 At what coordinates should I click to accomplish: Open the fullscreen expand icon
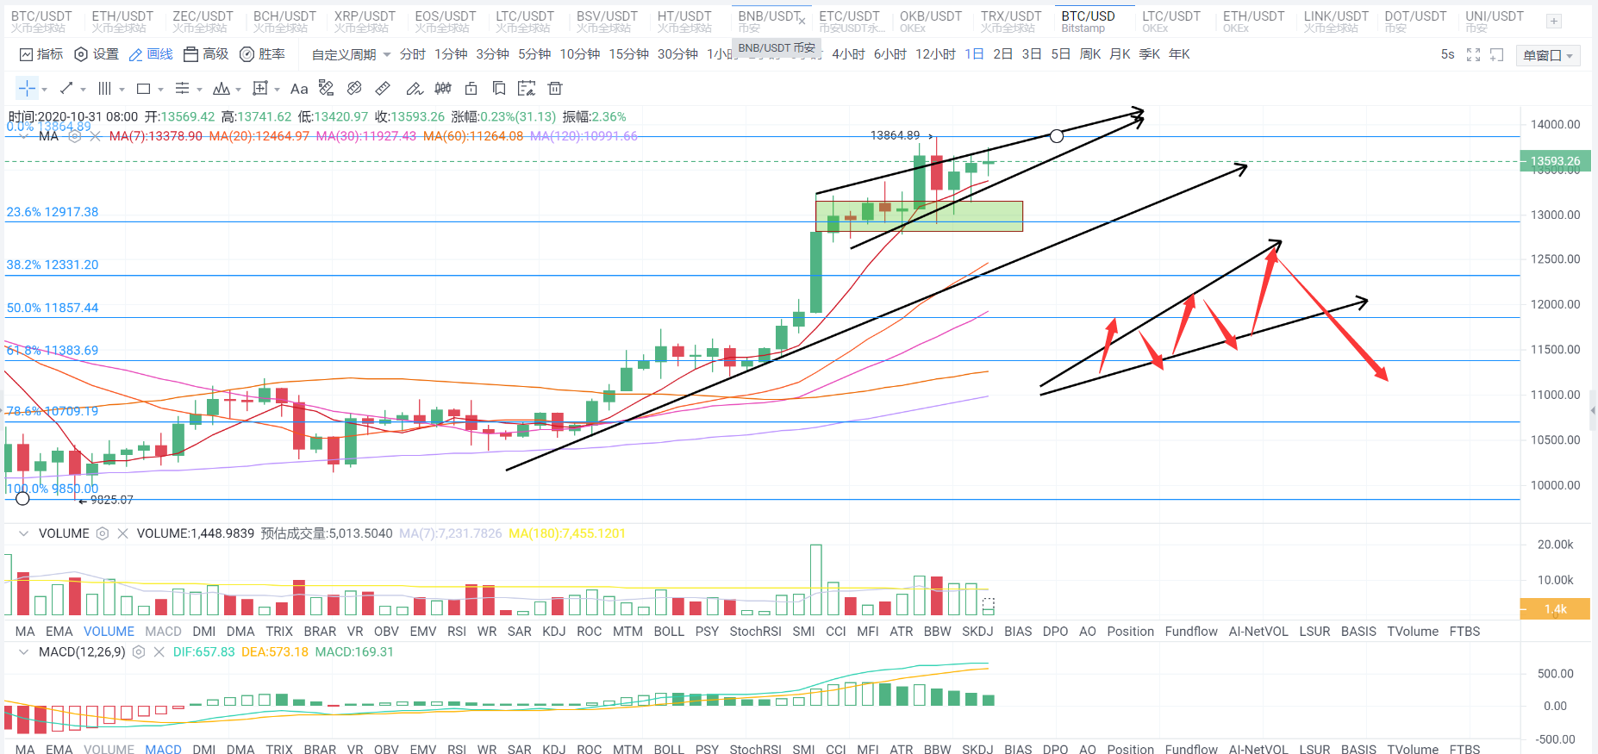tap(1473, 54)
